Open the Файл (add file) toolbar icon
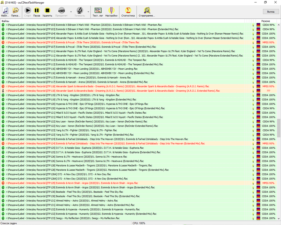Image resolution: width=281 pixels, height=225 pixels. pos(5,12)
